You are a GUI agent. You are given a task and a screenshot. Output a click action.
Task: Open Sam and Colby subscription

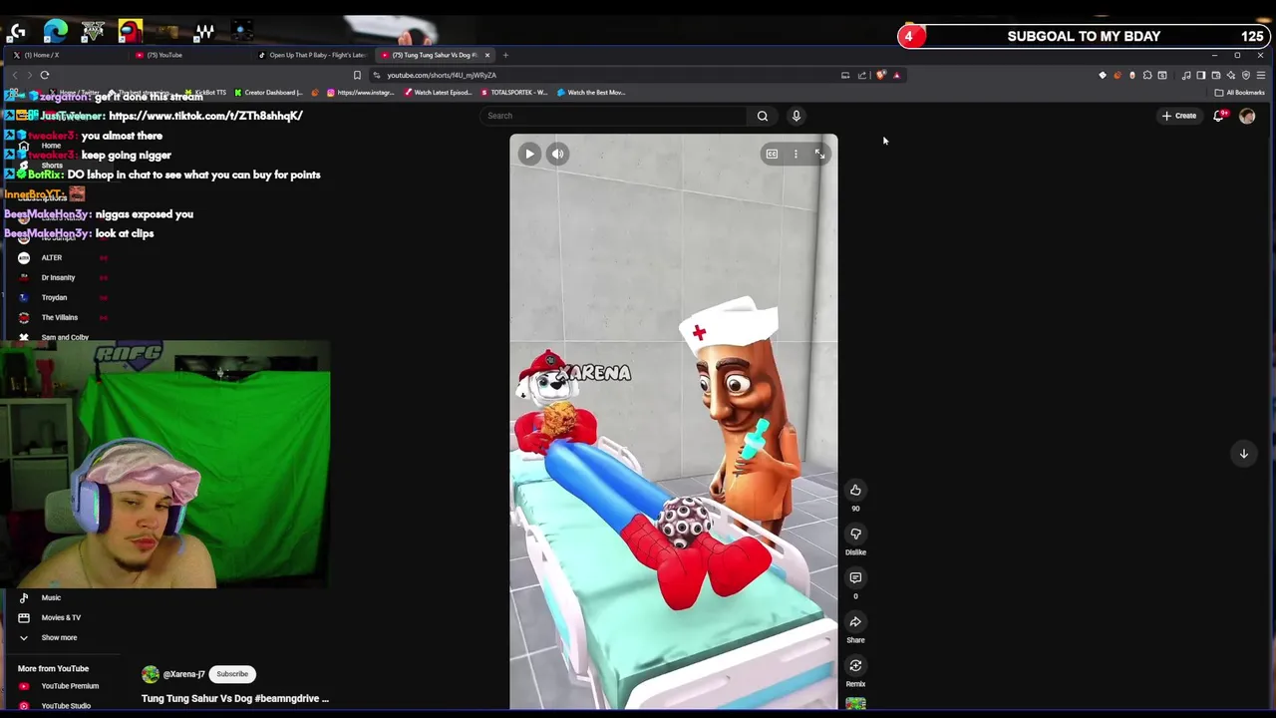coord(65,337)
